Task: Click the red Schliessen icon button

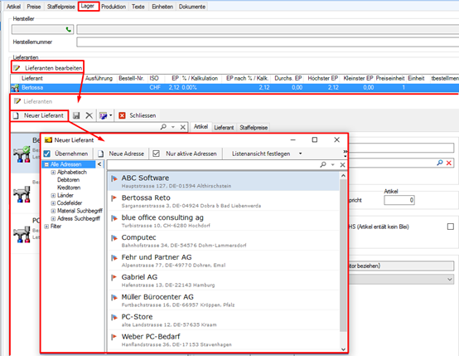Action: tap(122, 115)
